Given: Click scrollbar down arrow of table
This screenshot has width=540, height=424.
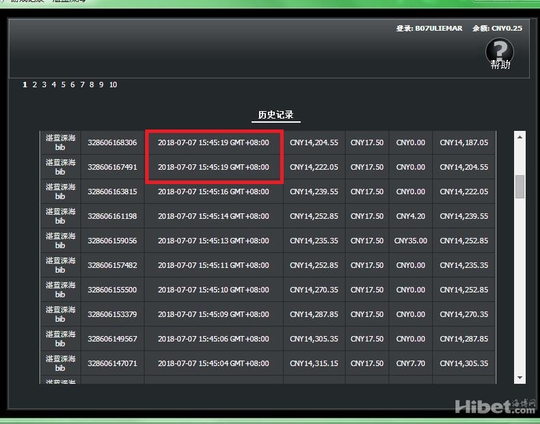Looking at the screenshot, I should click(x=520, y=377).
